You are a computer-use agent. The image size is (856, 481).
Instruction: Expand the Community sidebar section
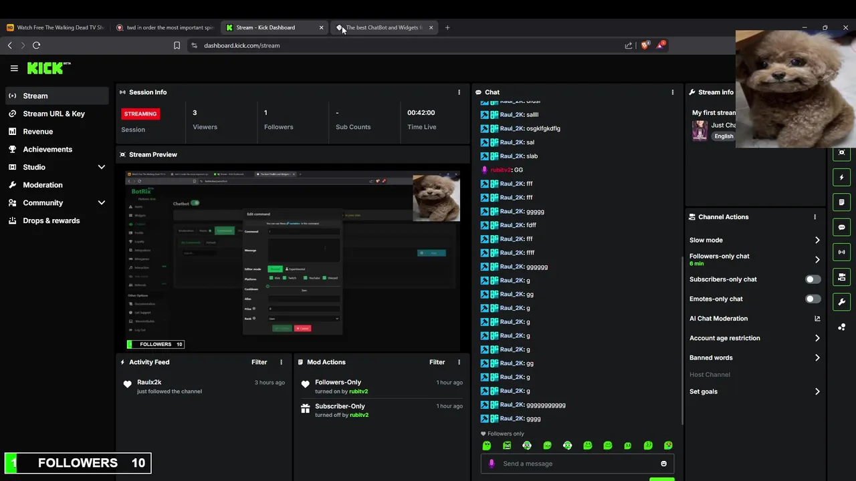102,202
